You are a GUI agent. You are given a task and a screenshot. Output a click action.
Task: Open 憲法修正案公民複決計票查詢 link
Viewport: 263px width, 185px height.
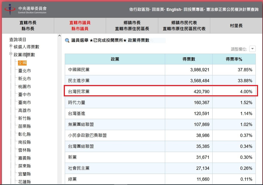tap(232, 9)
